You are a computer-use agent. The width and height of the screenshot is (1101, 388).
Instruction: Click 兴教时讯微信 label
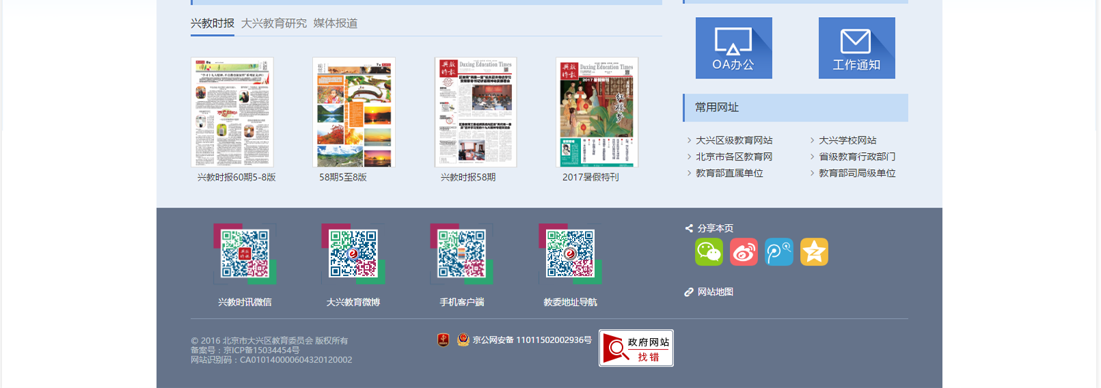pyautogui.click(x=245, y=302)
